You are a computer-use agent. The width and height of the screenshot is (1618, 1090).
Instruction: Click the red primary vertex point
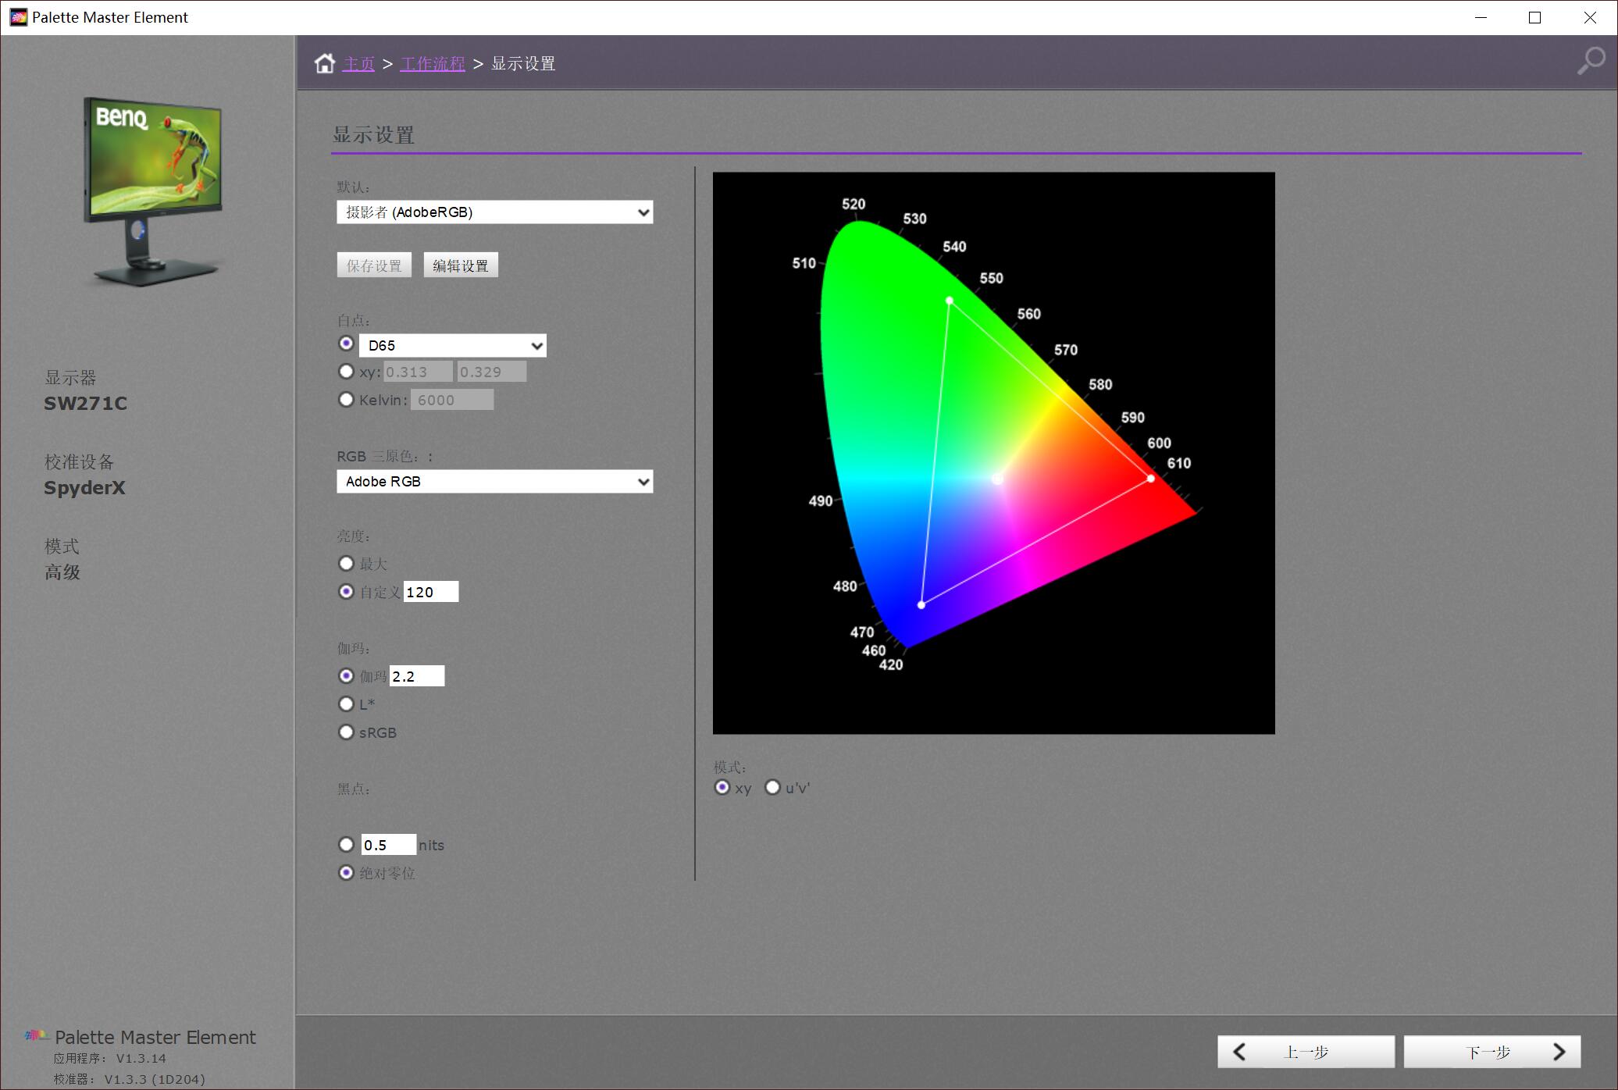(1150, 479)
